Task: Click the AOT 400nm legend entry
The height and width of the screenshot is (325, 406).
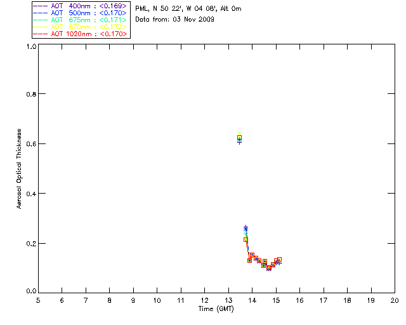Action: pos(81,6)
